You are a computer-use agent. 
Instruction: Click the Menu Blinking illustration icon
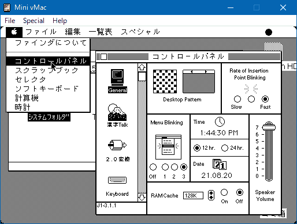(168, 147)
